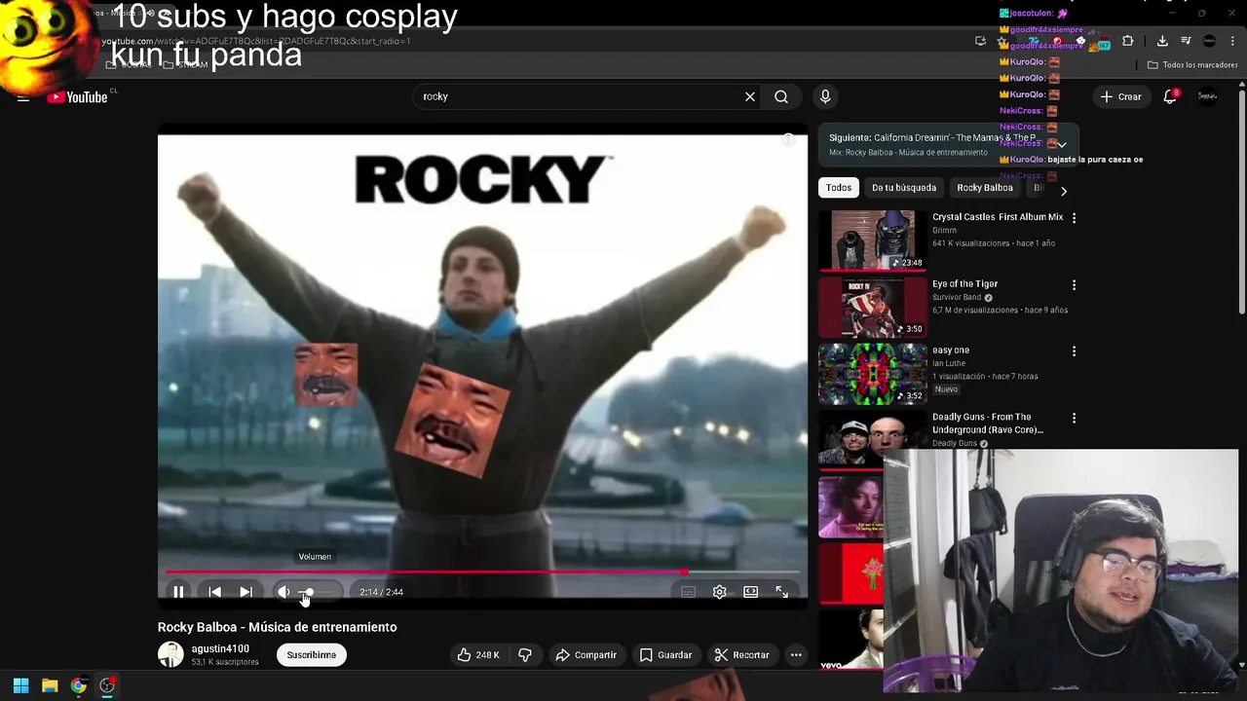
Task: Select the Rocky Balboa filter chip
Action: [985, 188]
